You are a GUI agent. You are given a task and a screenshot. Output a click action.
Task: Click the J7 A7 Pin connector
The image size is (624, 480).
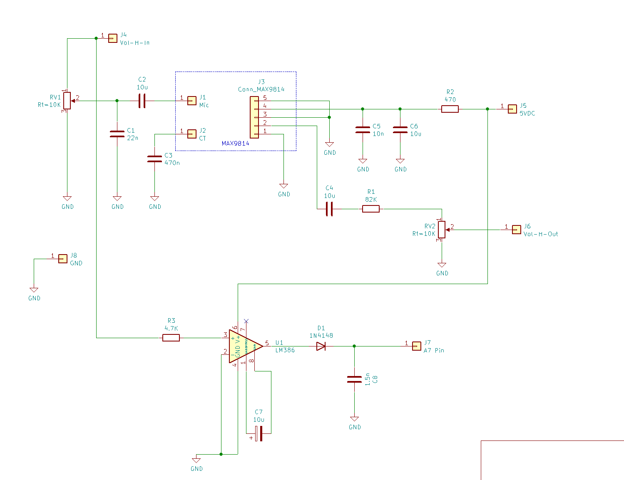click(416, 346)
